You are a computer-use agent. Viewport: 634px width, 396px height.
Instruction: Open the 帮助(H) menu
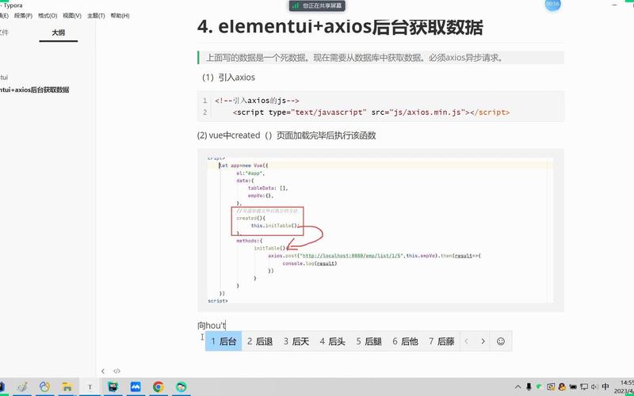[x=120, y=16]
